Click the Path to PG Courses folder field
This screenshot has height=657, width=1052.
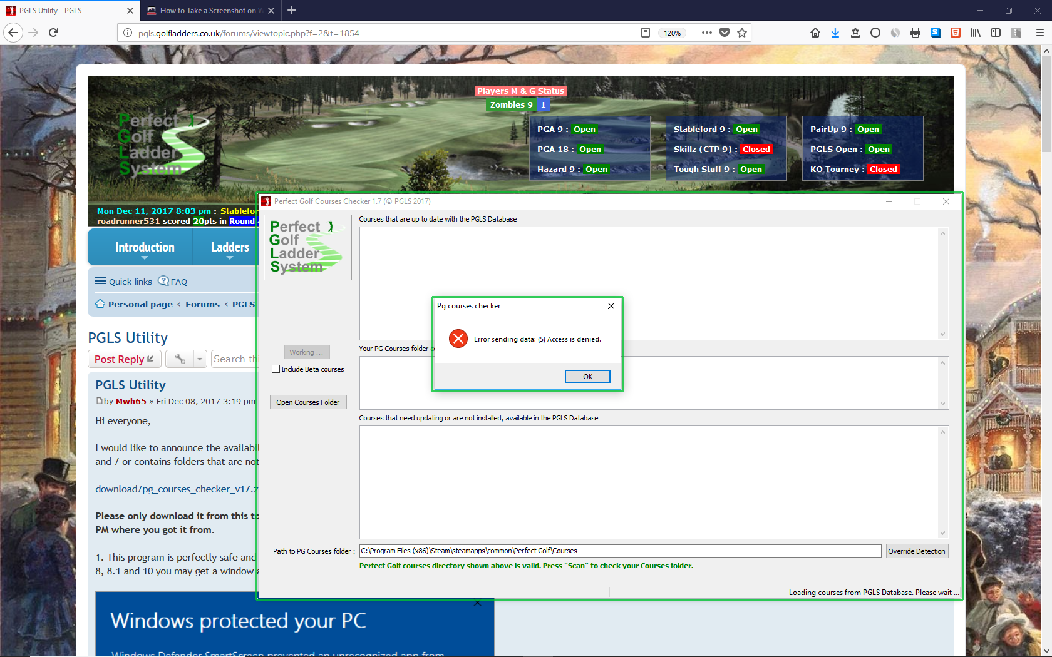pyautogui.click(x=620, y=551)
